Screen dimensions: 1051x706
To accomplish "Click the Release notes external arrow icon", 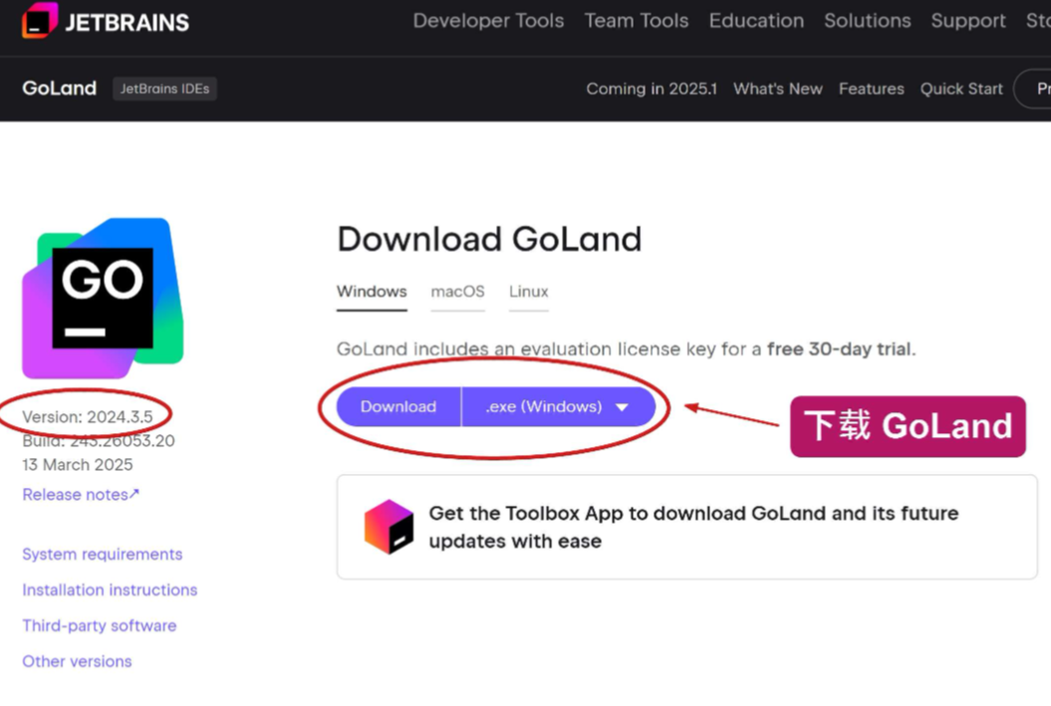I will click(134, 494).
